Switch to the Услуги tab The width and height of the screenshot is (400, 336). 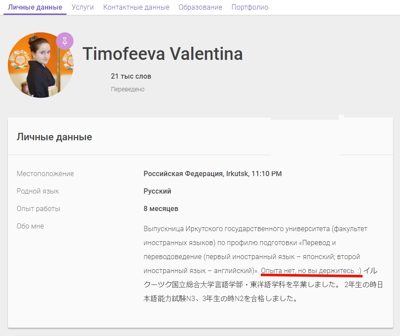83,7
